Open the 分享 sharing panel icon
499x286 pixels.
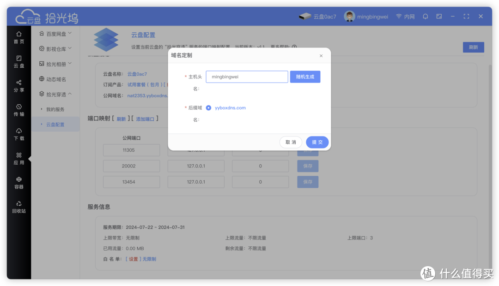(18, 87)
